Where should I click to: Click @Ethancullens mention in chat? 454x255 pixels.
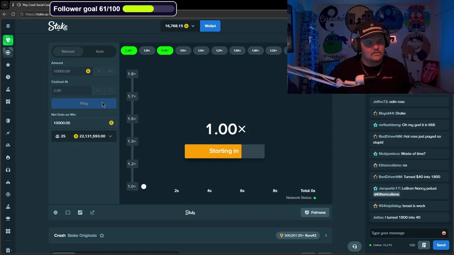[386, 194]
